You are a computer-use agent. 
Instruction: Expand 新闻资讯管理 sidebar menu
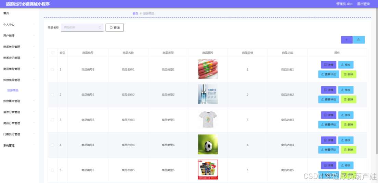(x=19, y=58)
